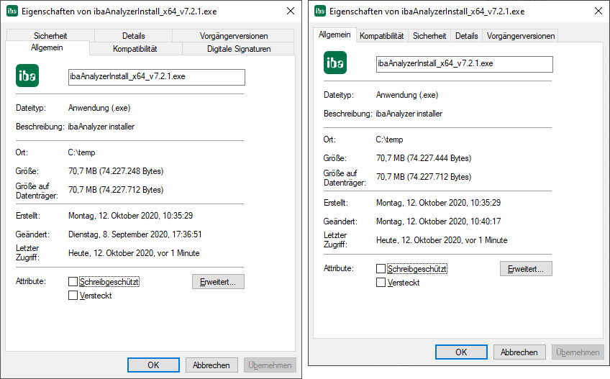610x379 pixels.
Task: Close the right properties dialog
Action: [x=598, y=11]
